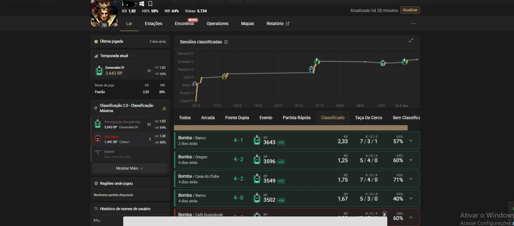This screenshot has height=226, width=514.
Task: Expand the Bomba Oregon match row
Action: click(x=410, y=160)
